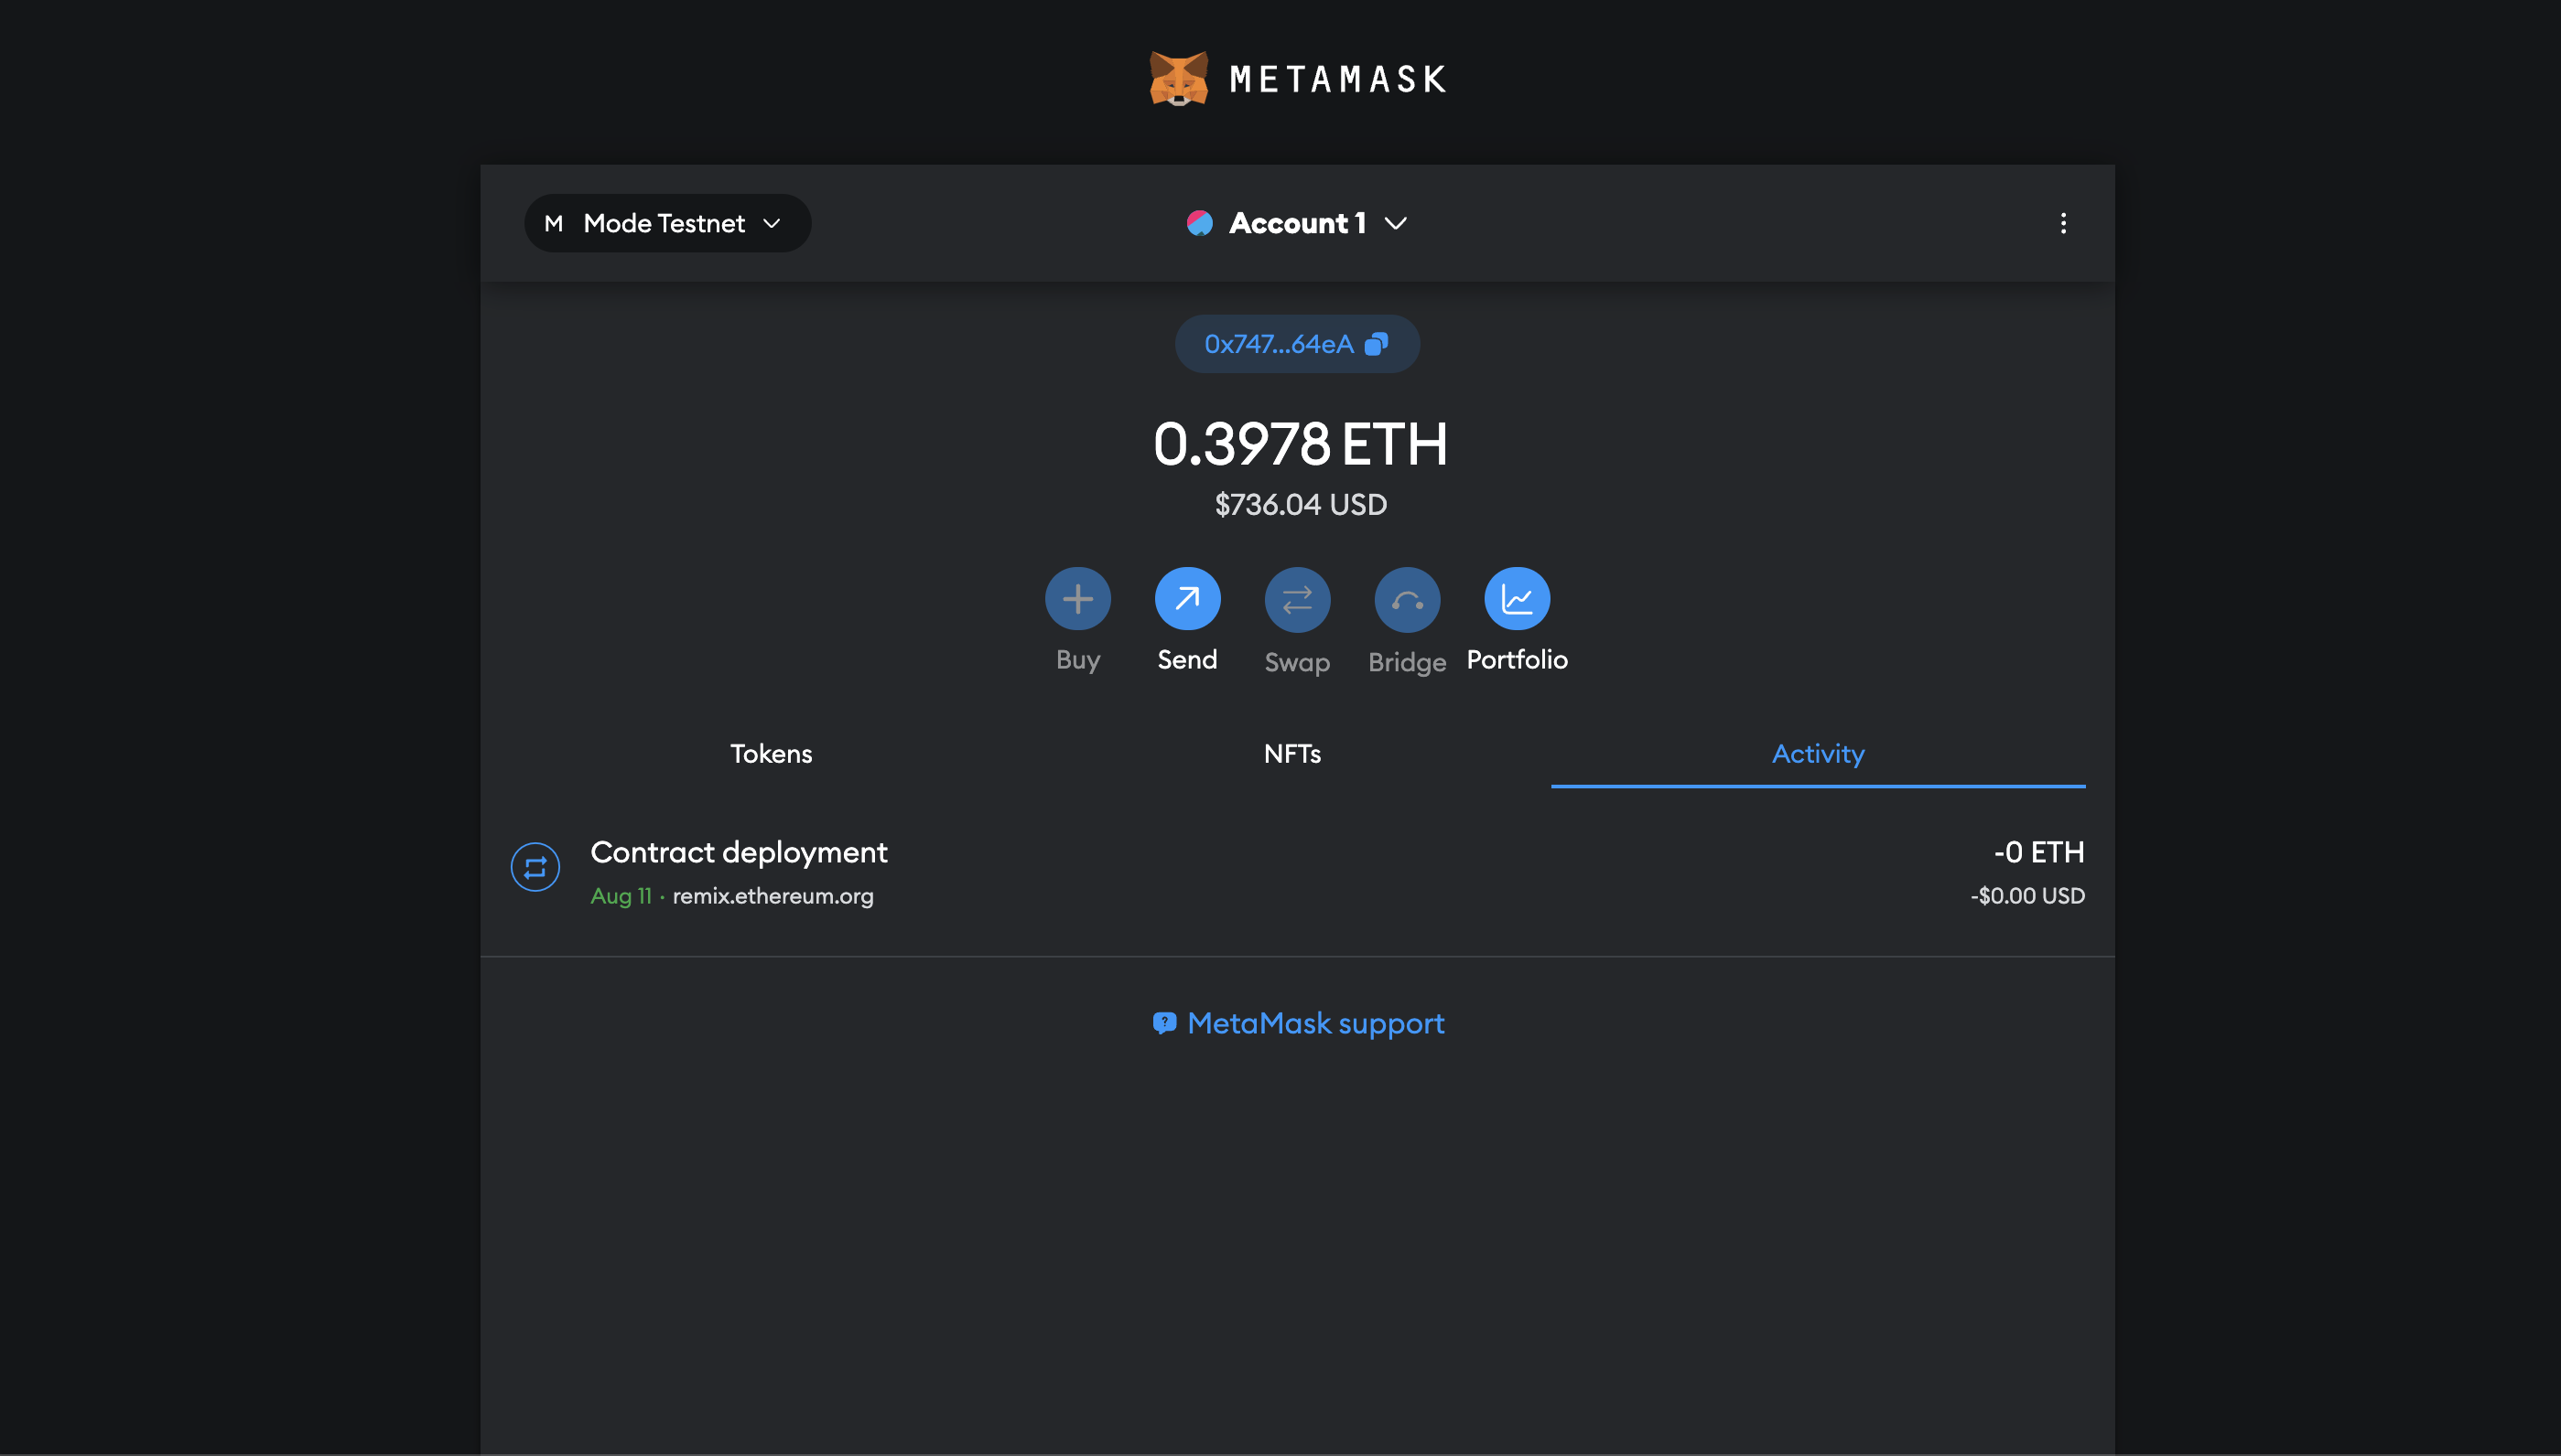The image size is (2561, 1456).
Task: Select the Activity tab
Action: 1819,754
